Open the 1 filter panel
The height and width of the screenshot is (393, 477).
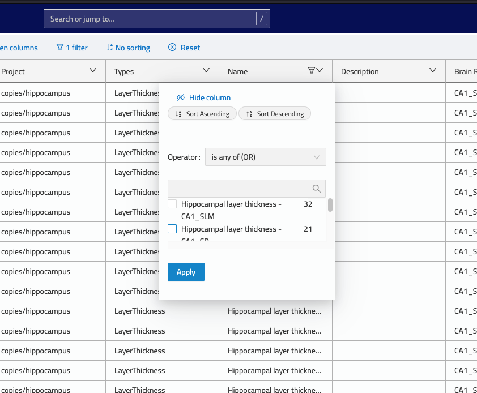(x=72, y=48)
